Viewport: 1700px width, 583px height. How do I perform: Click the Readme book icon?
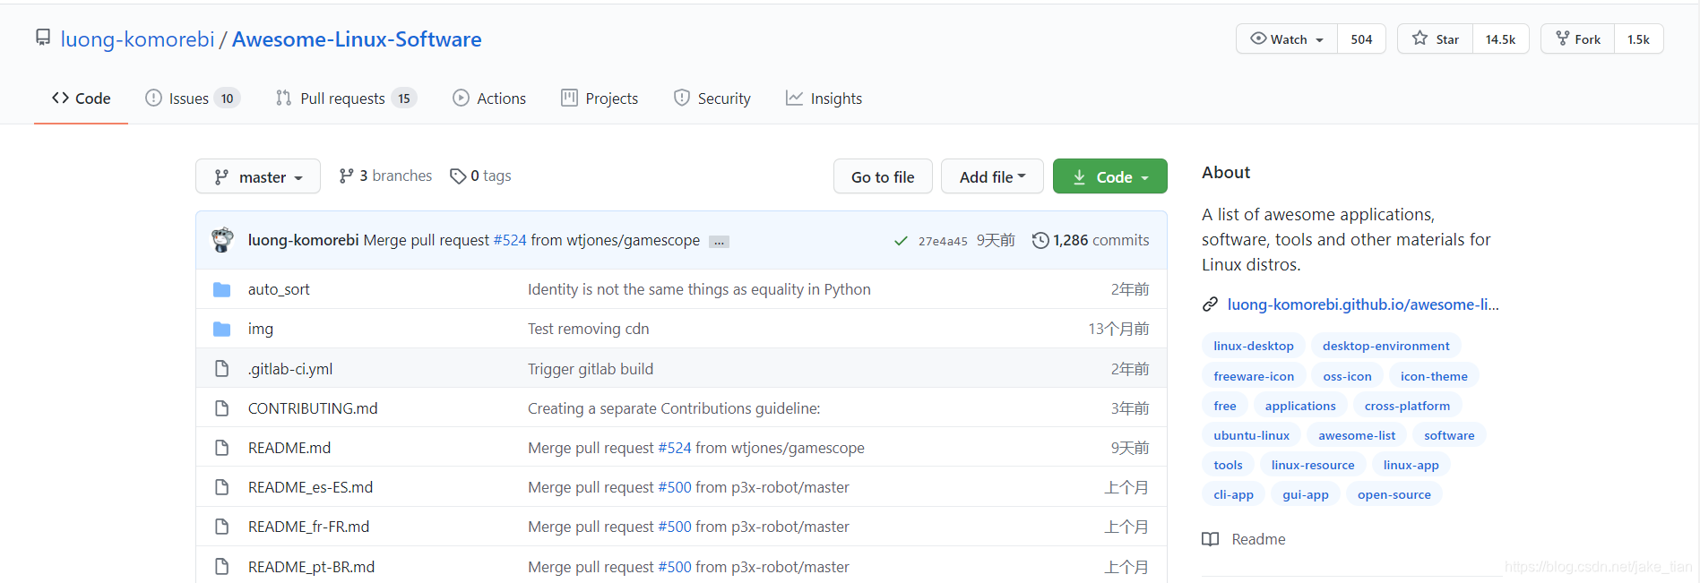(x=1211, y=539)
